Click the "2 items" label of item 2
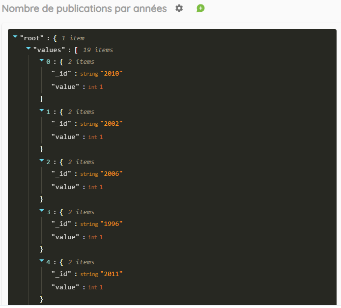Viewport: 341px width, 308px height. 81,162
